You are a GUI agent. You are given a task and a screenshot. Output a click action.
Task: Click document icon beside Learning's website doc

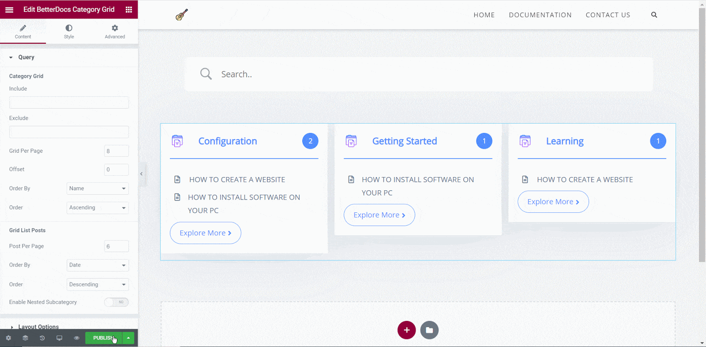pos(525,180)
